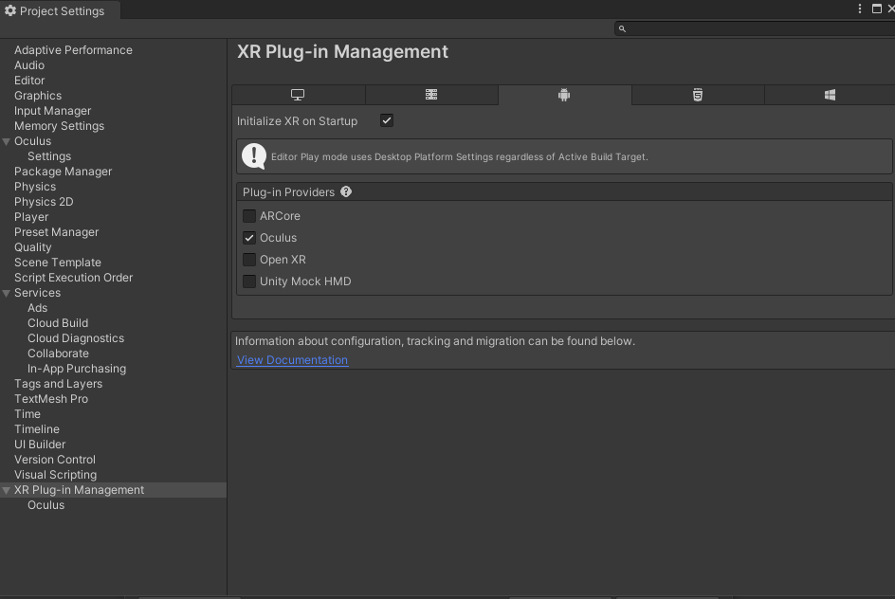Open Package Manager settings
This screenshot has height=599, width=895.
63,172
